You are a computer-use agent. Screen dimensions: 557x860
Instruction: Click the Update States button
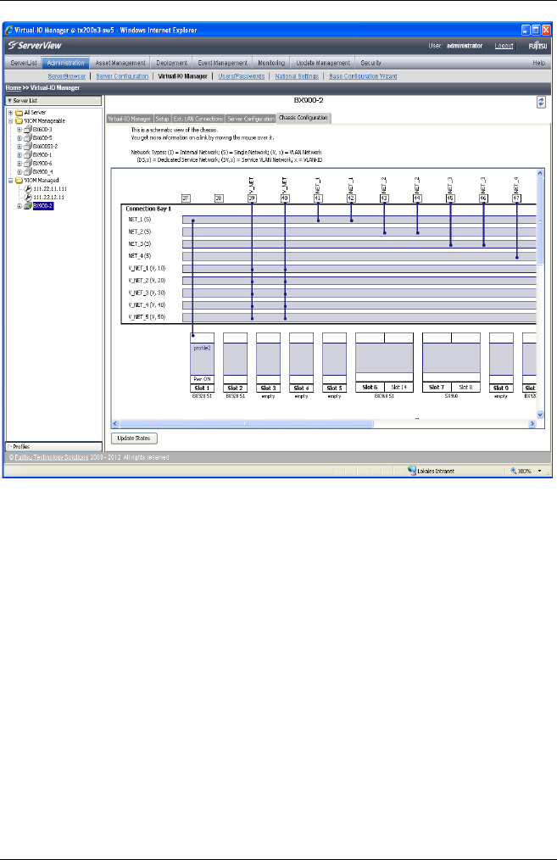point(134,438)
